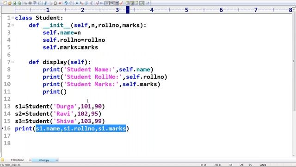Click the Go to line icon
Viewport: 296px width, 167px height.
[92, 3]
